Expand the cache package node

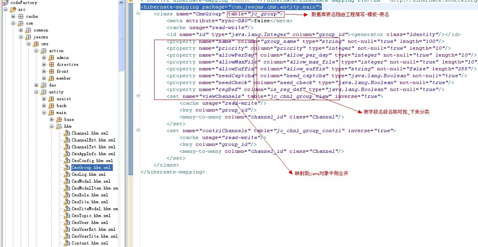(13, 17)
